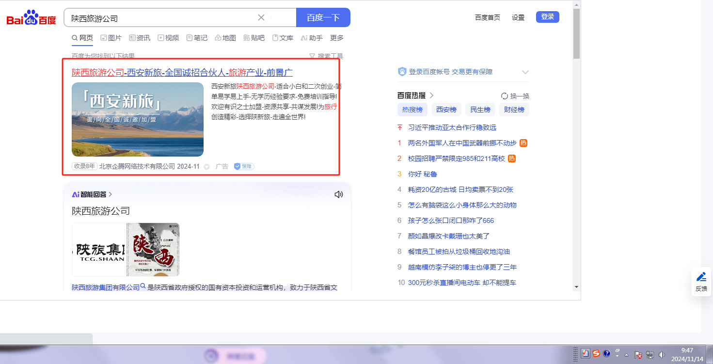Click the 换一换 refresh icon
713x364 pixels.
505,96
